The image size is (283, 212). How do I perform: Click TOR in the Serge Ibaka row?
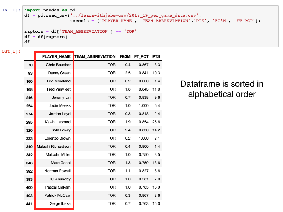(x=112, y=203)
